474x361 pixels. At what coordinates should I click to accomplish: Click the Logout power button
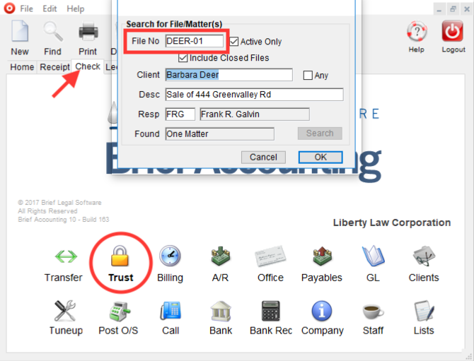[x=453, y=32]
